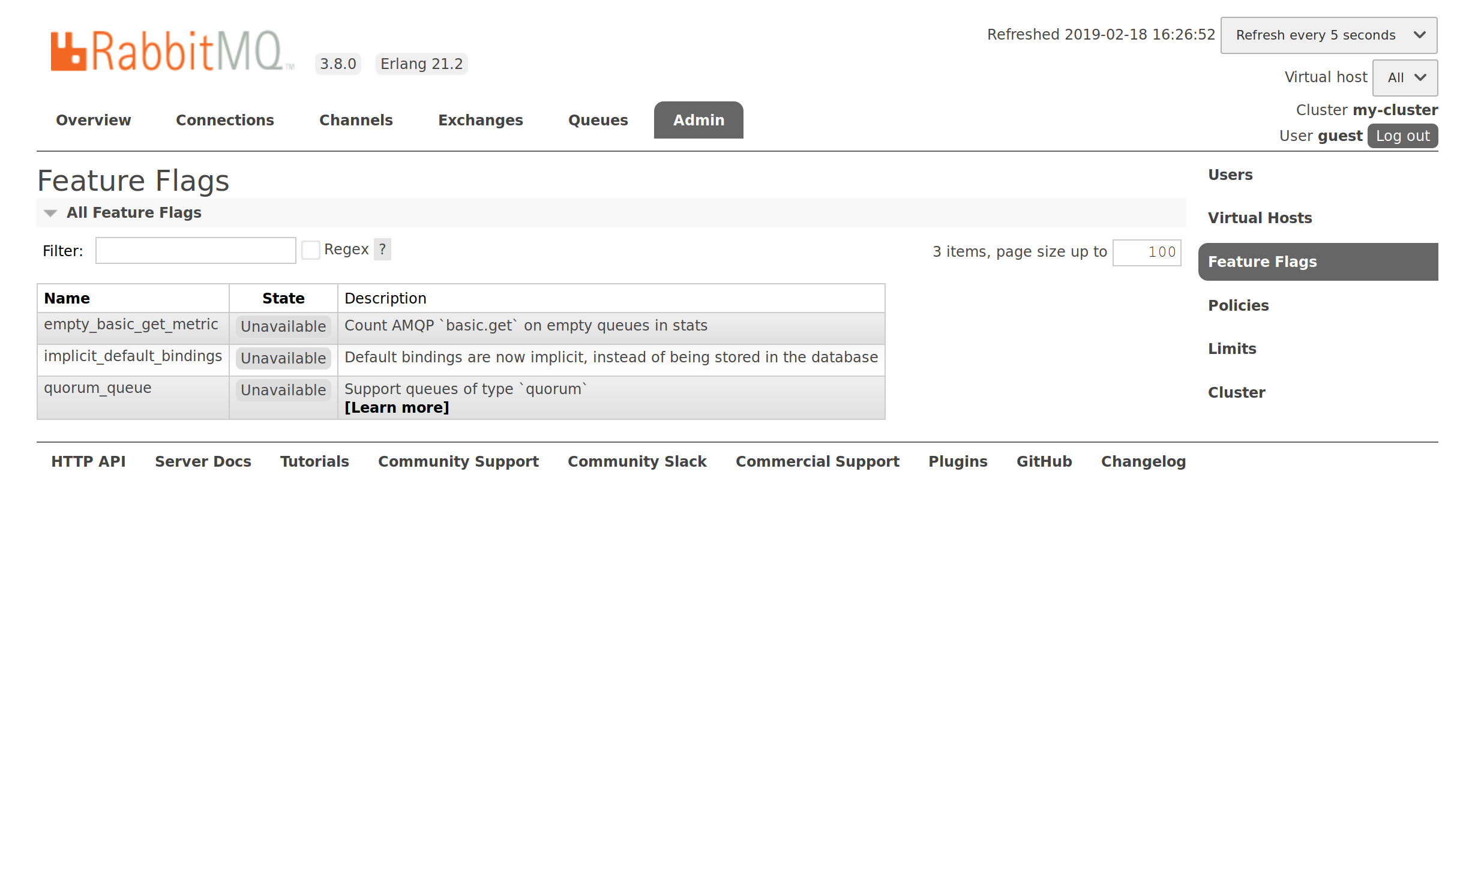Click the Log out button
This screenshot has width=1475, height=895.
coord(1402,136)
